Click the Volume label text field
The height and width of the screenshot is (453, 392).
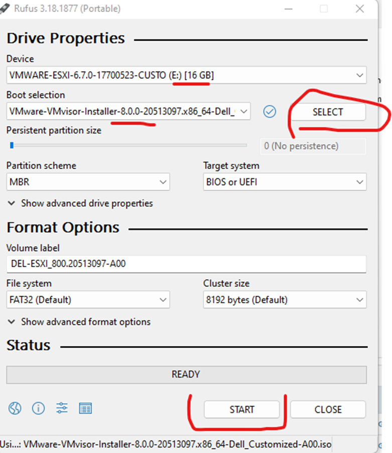[186, 263]
